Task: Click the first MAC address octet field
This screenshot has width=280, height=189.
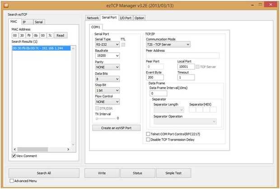Action: (x=15, y=35)
